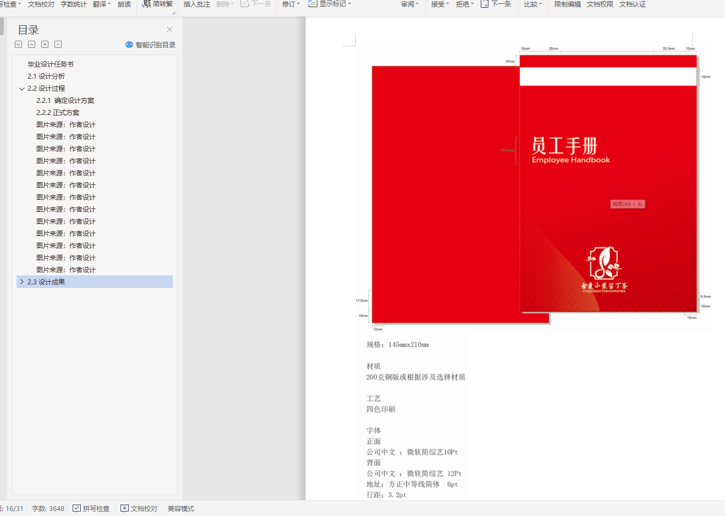The image size is (725, 516).
Task: Open the 拒绝 dropdown
Action: pos(465,4)
